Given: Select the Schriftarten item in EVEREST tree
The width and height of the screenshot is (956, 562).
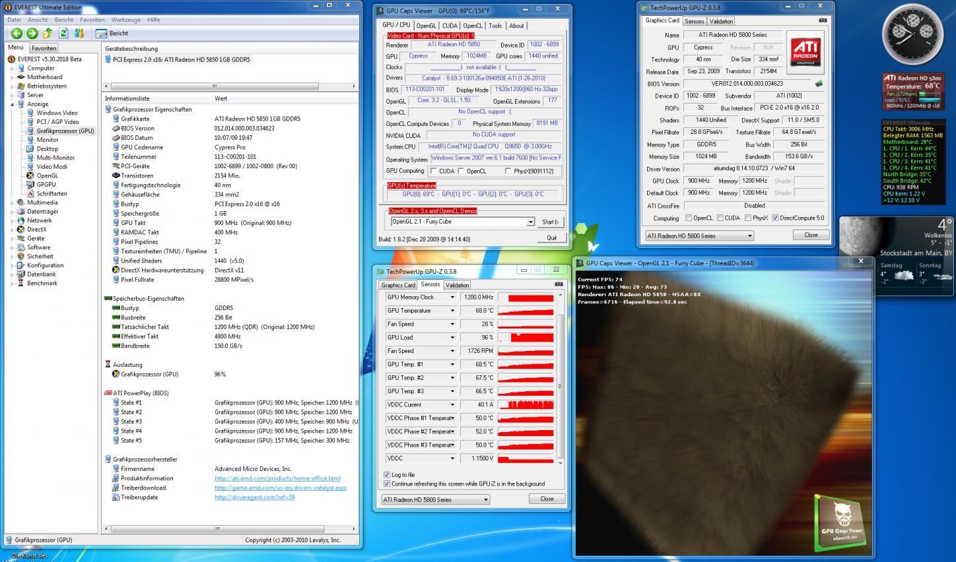Looking at the screenshot, I should coord(51,193).
